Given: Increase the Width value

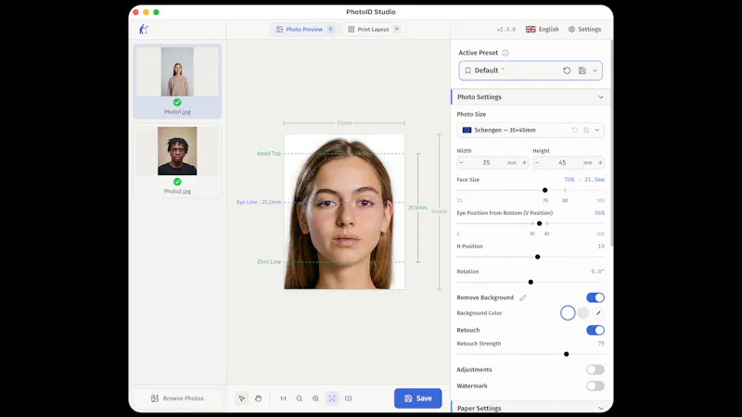Looking at the screenshot, I should coord(524,163).
